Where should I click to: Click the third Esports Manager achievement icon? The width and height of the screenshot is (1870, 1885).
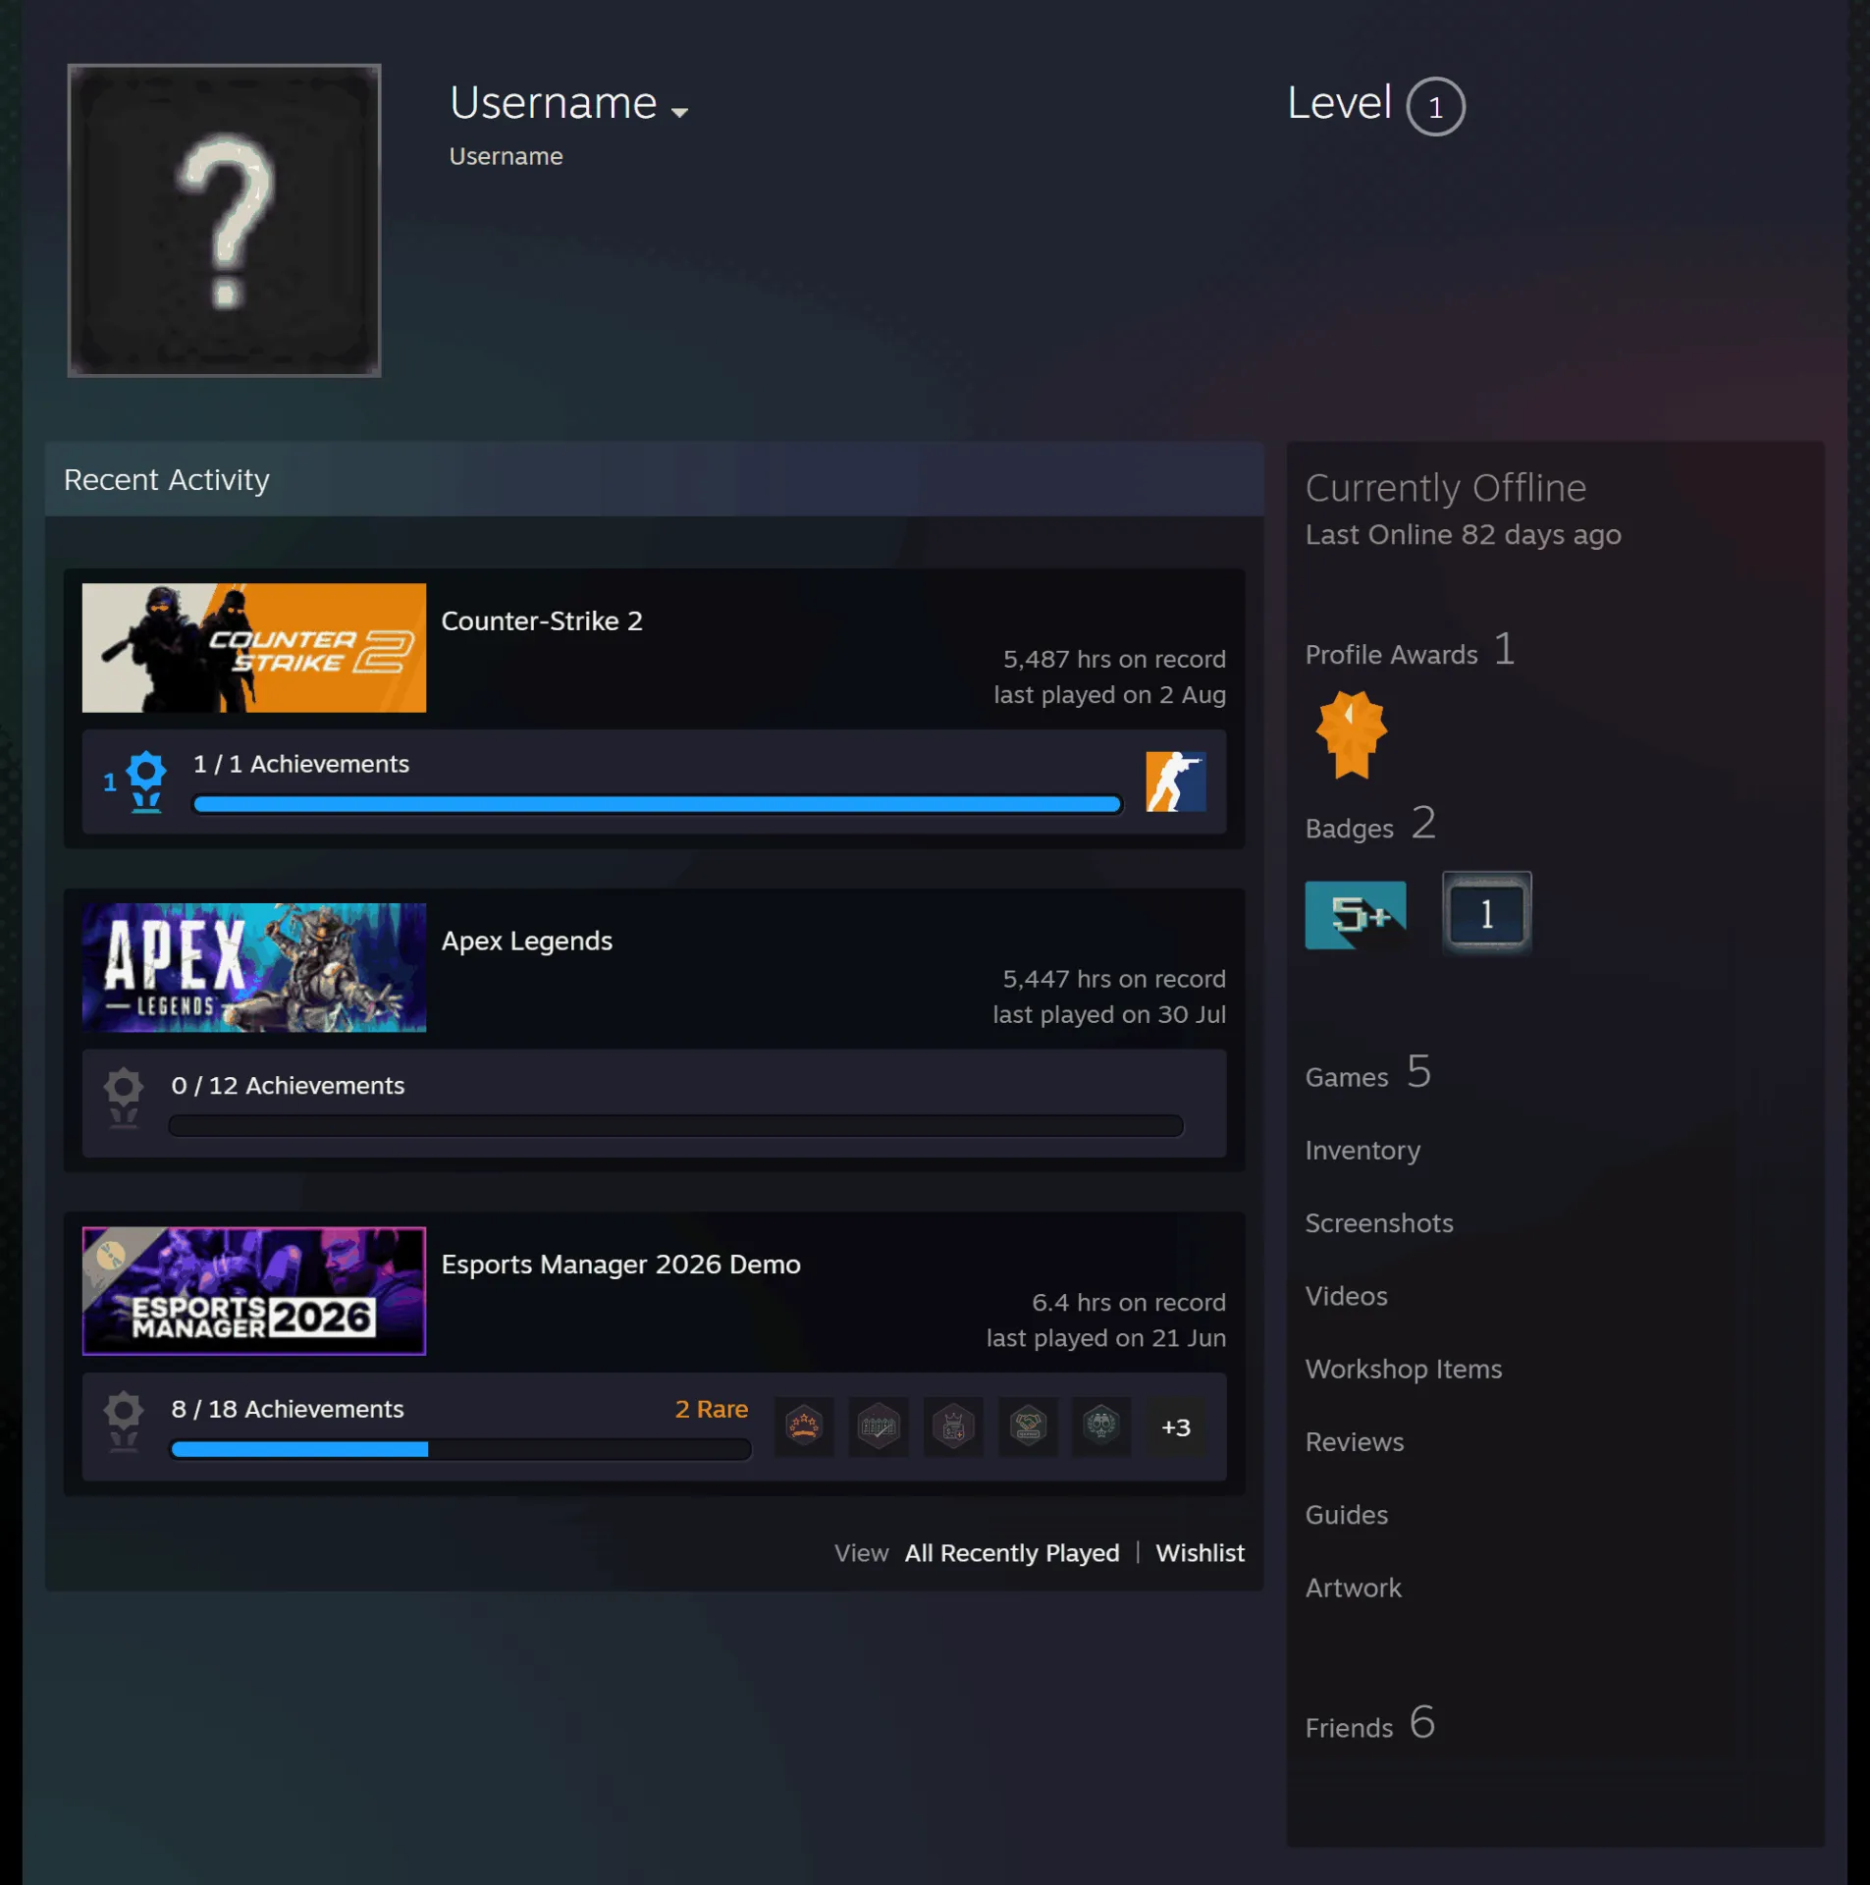point(953,1427)
